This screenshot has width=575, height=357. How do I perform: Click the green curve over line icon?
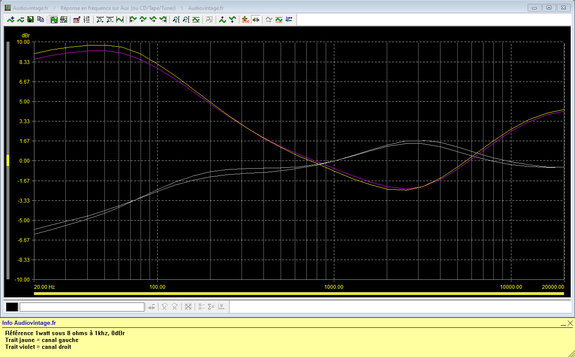click(x=196, y=19)
